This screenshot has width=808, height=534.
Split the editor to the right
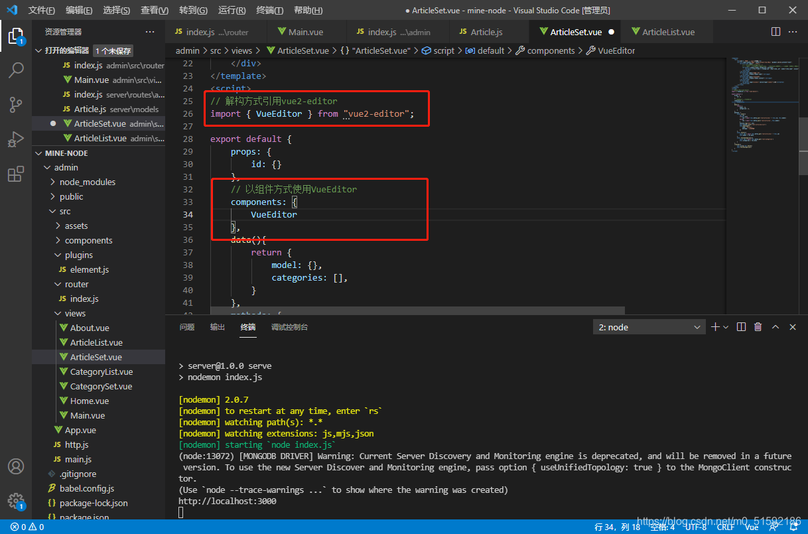(x=775, y=32)
